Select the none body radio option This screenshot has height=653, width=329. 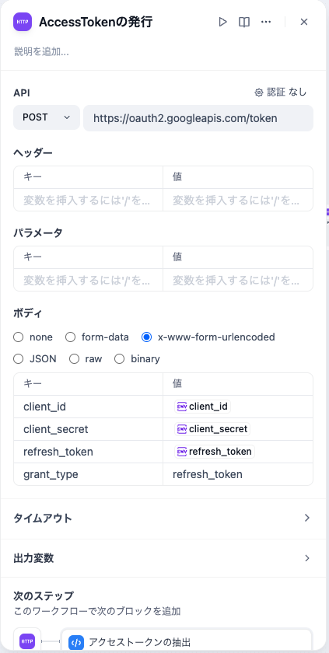19,337
